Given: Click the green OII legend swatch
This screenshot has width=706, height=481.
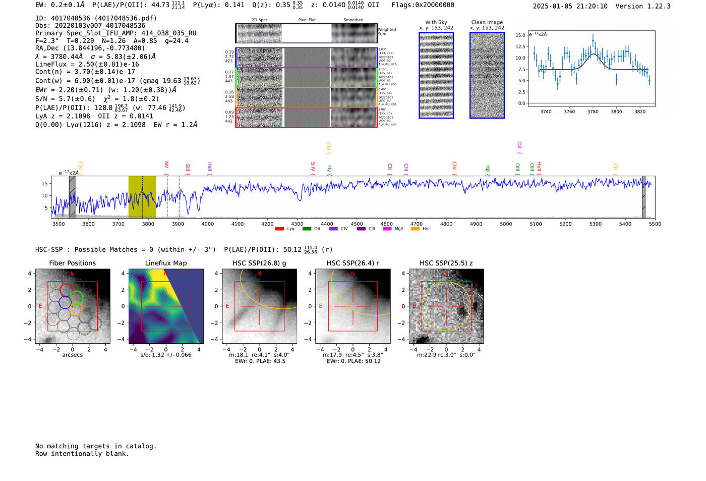Looking at the screenshot, I should point(307,229).
